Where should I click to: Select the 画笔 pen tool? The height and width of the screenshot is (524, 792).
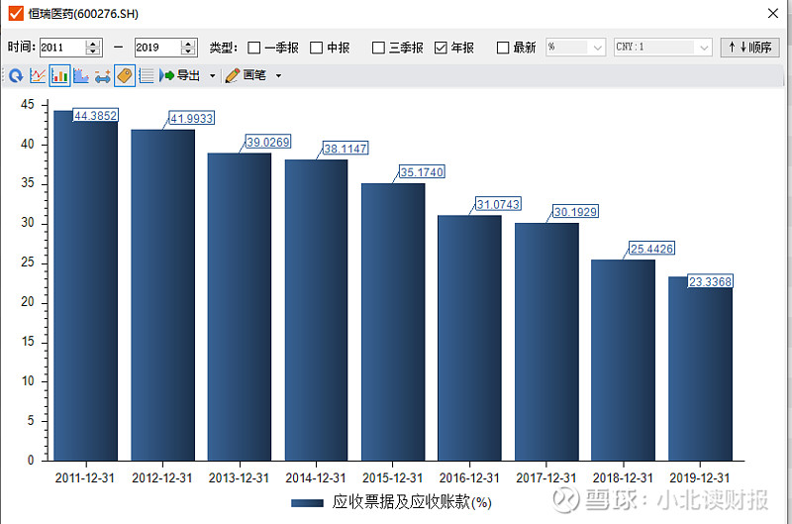(246, 76)
